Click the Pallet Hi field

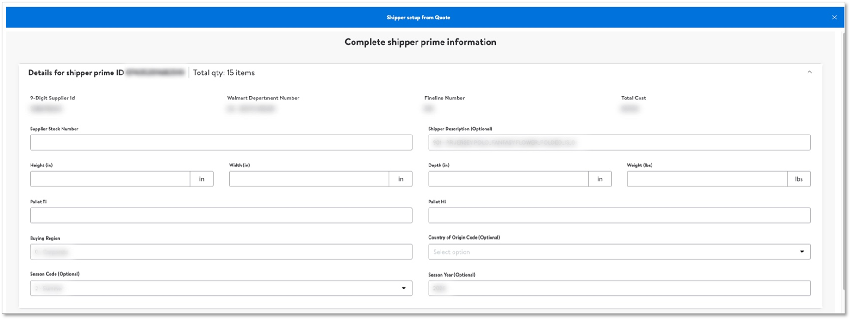pos(619,215)
